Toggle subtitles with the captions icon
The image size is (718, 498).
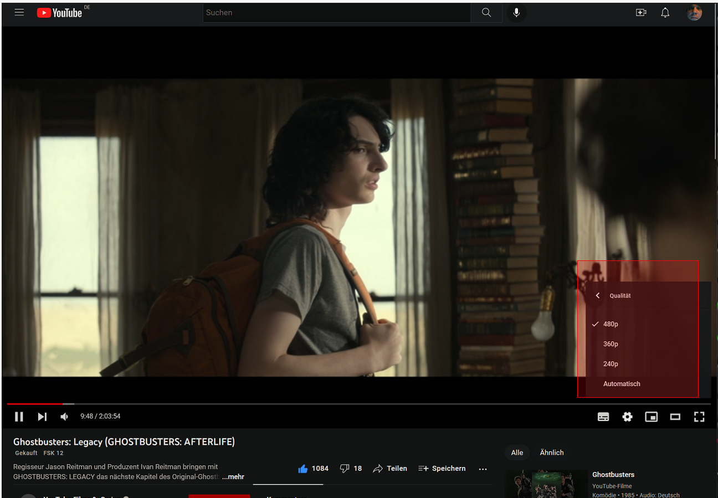point(603,417)
